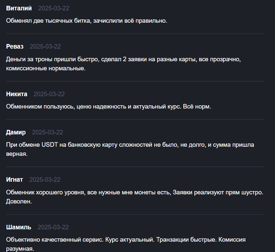Click the date beside Шамиль
The image size is (275, 252).
tap(53, 227)
